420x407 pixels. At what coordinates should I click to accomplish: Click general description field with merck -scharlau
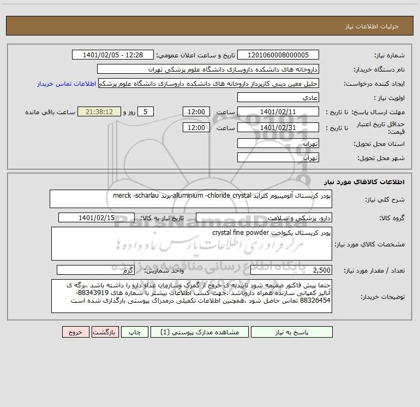pos(191,199)
